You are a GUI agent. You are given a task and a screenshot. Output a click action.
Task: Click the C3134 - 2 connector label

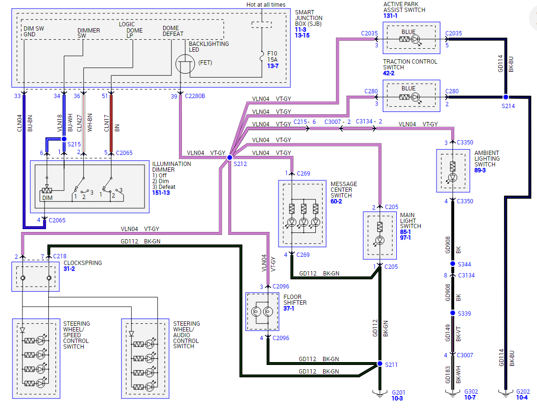tap(369, 121)
